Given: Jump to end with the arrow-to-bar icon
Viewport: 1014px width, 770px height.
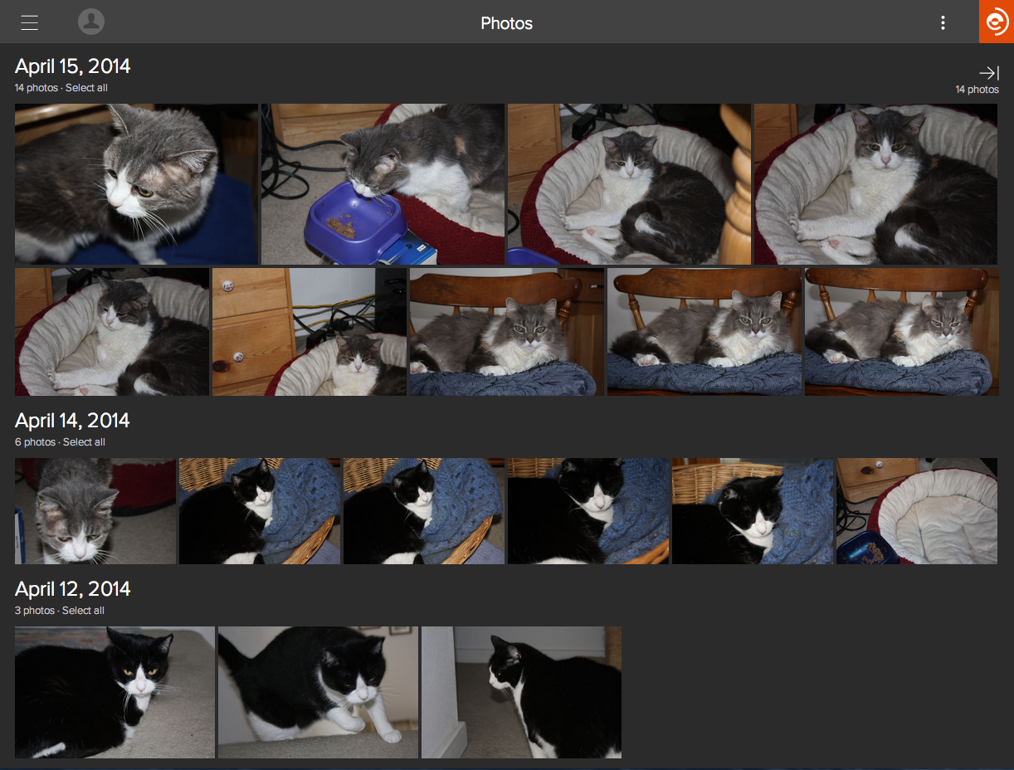Looking at the screenshot, I should (988, 73).
